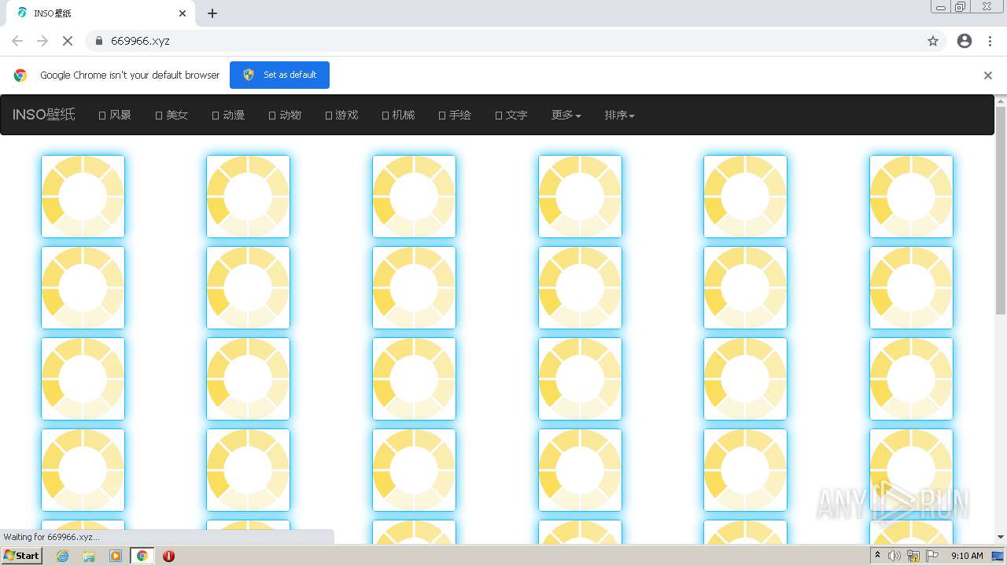1007x566 pixels.
Task: Open the first thumbnail in the top row
Action: click(83, 197)
